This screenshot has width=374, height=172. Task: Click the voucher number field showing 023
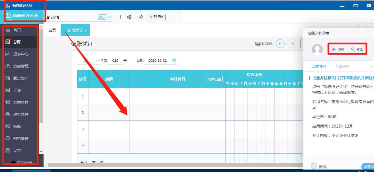coord(115,60)
